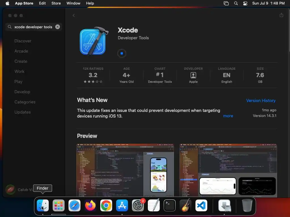Select Work in the sidebar

tap(20, 71)
